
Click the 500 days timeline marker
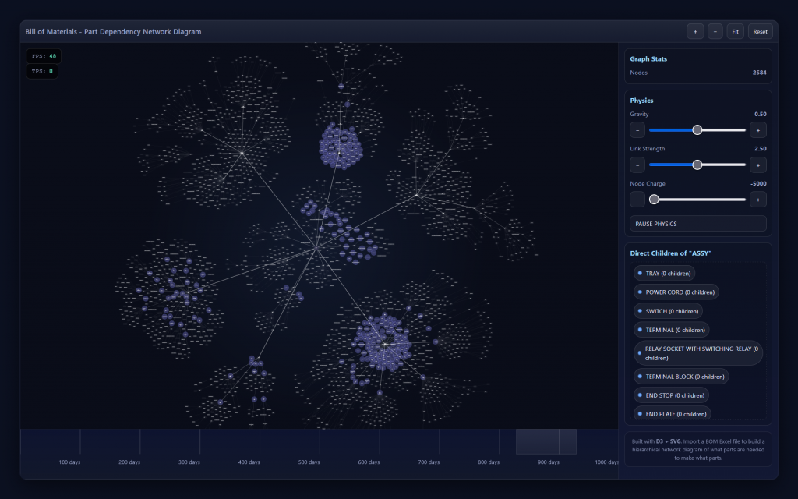[x=309, y=462]
